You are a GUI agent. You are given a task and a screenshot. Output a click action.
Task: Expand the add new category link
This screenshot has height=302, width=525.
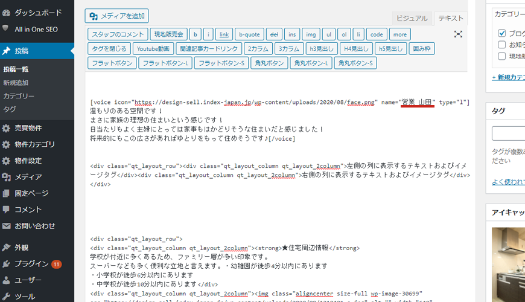508,77
